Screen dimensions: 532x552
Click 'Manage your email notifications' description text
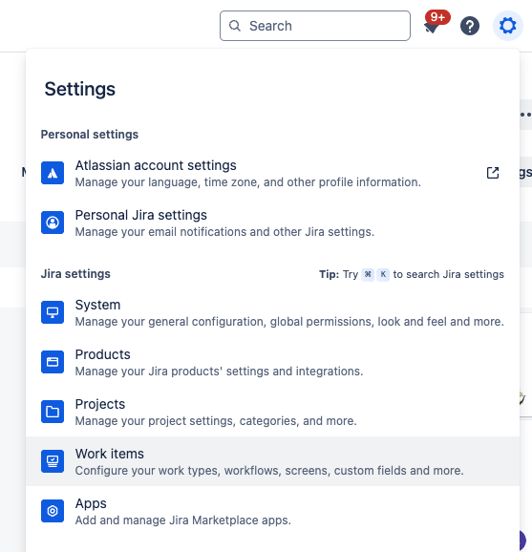(224, 232)
